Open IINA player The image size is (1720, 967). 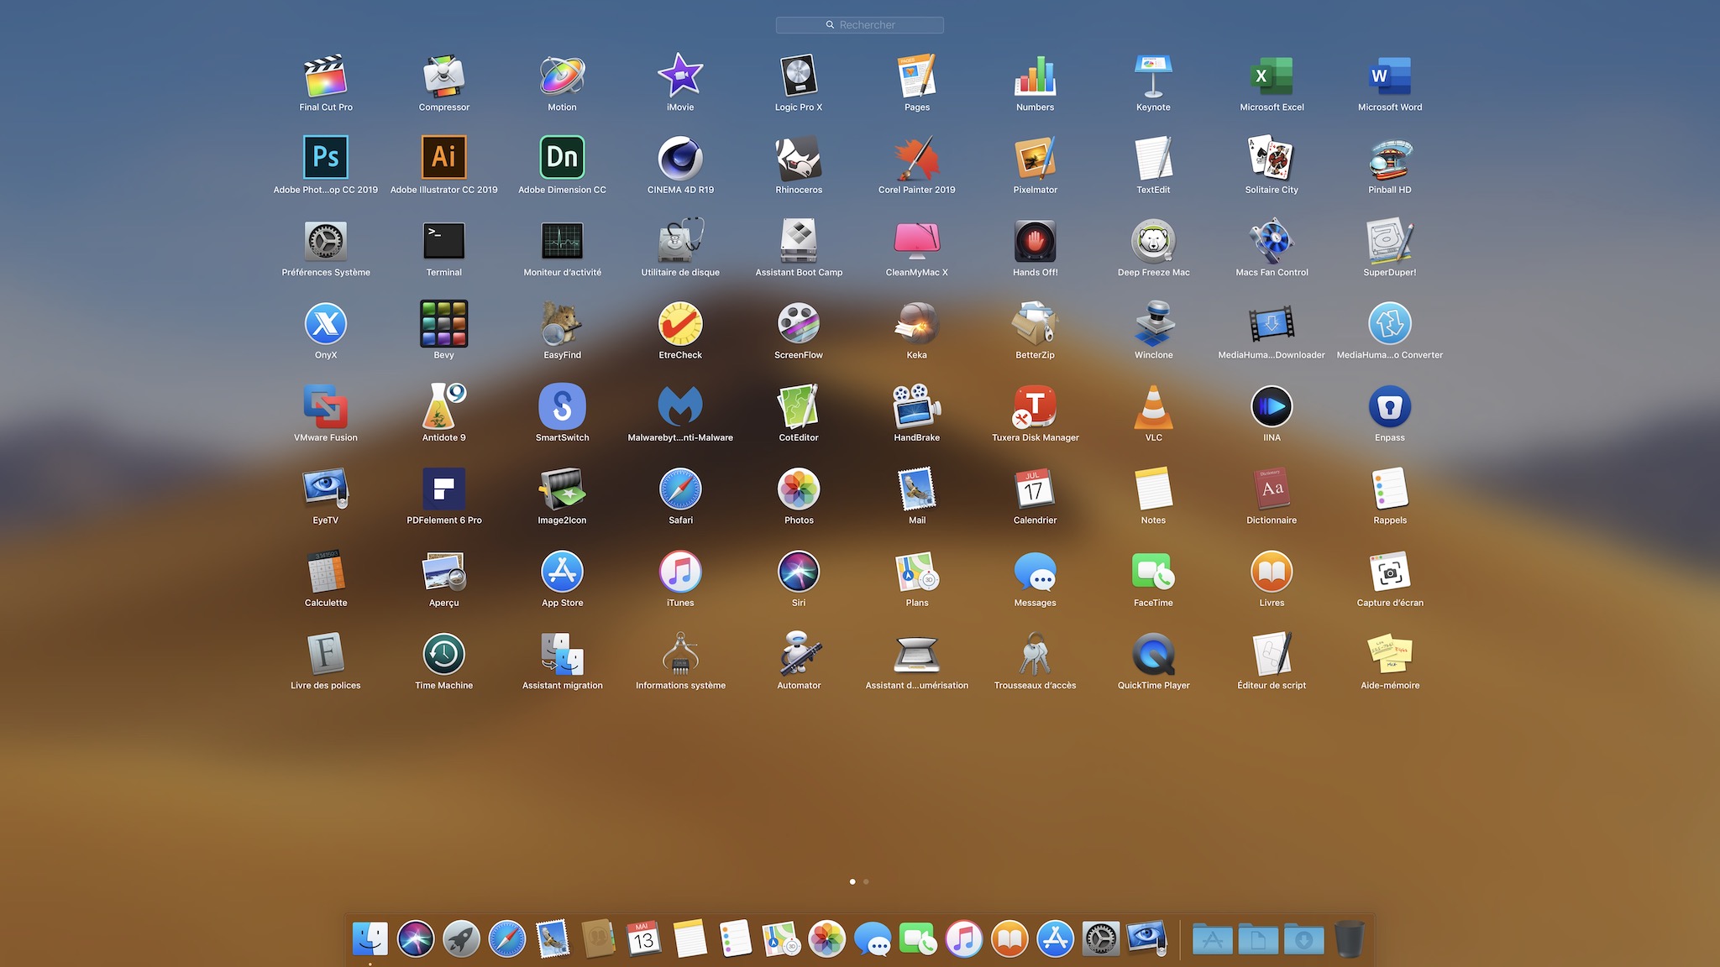(x=1272, y=406)
